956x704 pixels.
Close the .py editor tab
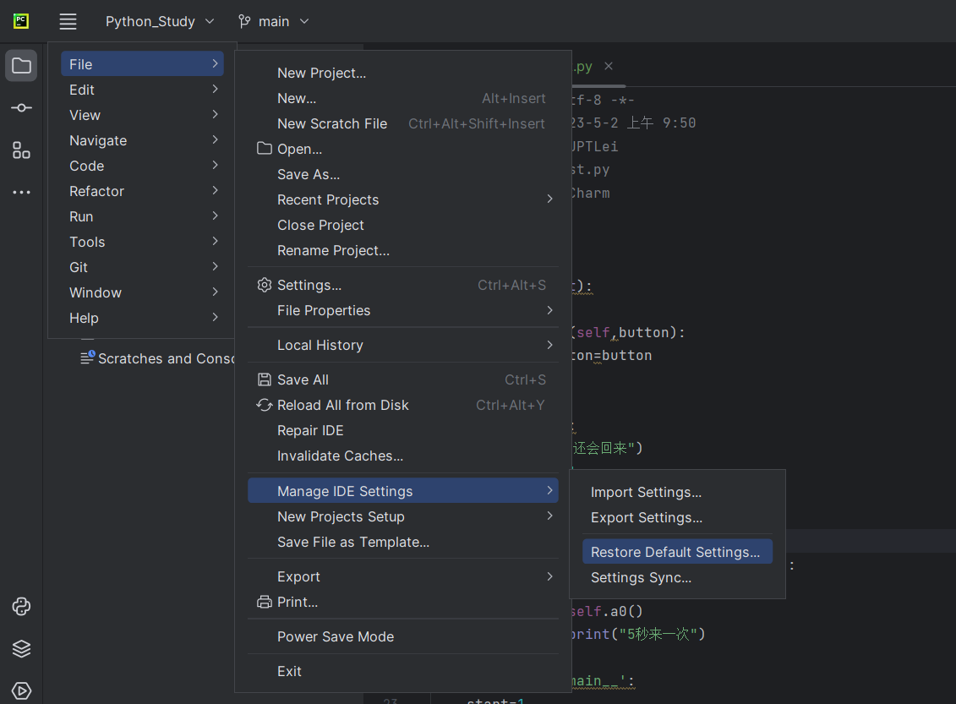pos(609,66)
